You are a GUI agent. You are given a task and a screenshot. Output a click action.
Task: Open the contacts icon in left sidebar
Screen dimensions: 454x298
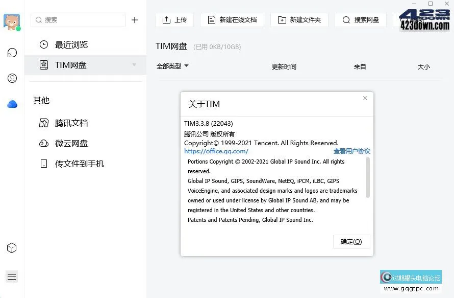11,78
